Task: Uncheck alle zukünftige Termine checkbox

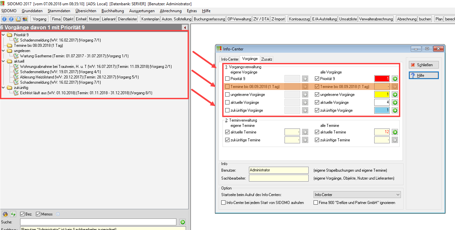Action: (x=317, y=140)
